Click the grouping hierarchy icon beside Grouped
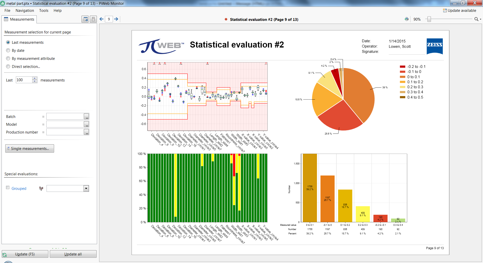The width and height of the screenshot is (483, 263). pos(41,188)
